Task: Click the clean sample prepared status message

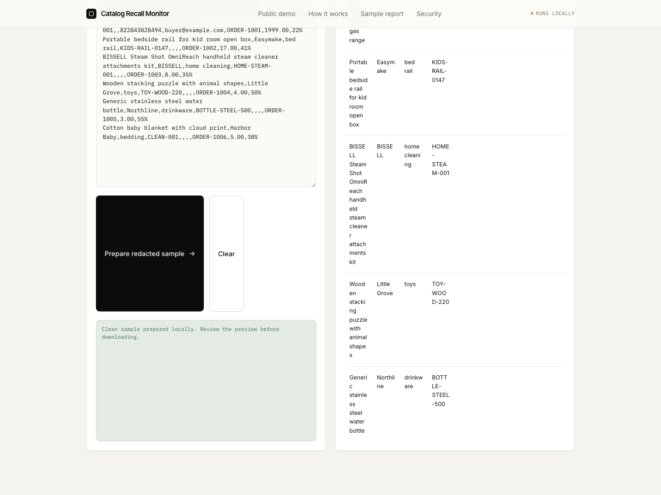Action: (206, 380)
